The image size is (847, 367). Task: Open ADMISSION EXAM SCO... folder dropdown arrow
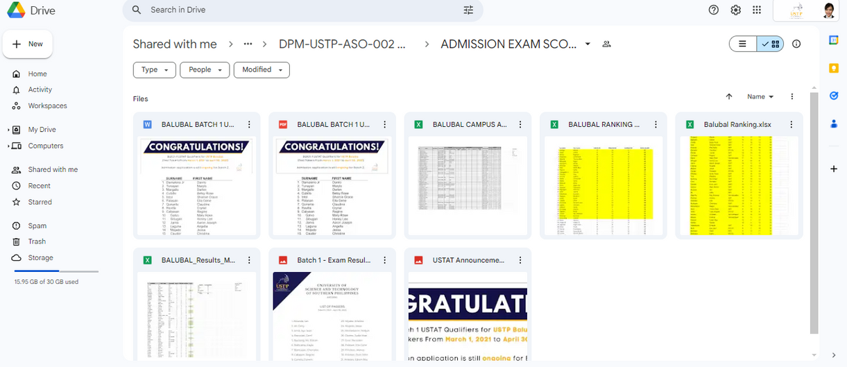pos(588,44)
